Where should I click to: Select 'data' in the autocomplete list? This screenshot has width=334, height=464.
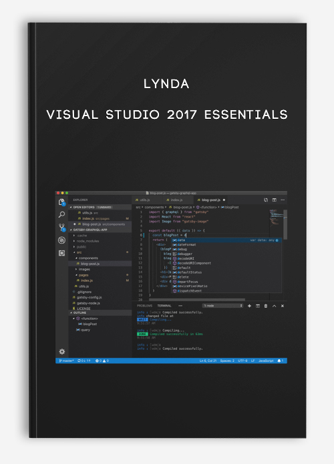(x=226, y=240)
